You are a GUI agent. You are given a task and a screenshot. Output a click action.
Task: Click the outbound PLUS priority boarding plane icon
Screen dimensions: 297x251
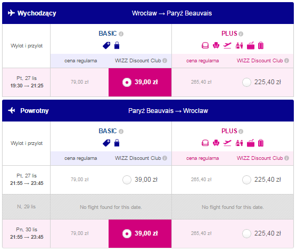pyautogui.click(x=227, y=45)
